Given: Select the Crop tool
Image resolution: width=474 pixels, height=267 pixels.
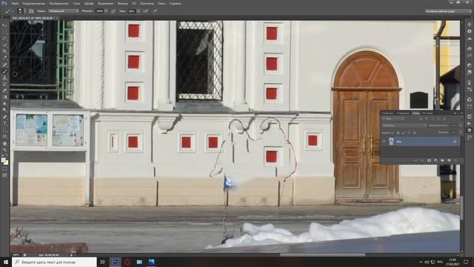Looking at the screenshot, I should click(4, 51).
